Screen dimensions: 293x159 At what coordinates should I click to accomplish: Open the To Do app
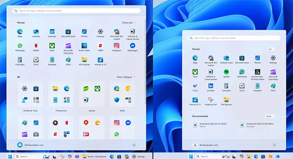[195, 87]
